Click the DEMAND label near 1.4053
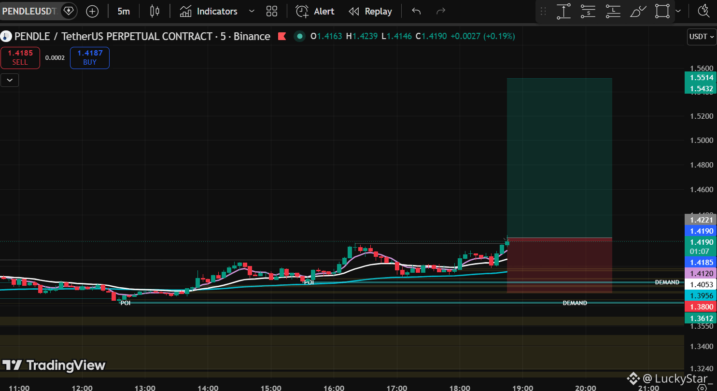Image resolution: width=717 pixels, height=391 pixels. [x=667, y=282]
